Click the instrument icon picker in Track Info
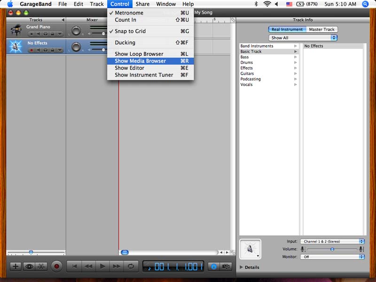Viewport: 376px width, 282px height. [x=250, y=249]
